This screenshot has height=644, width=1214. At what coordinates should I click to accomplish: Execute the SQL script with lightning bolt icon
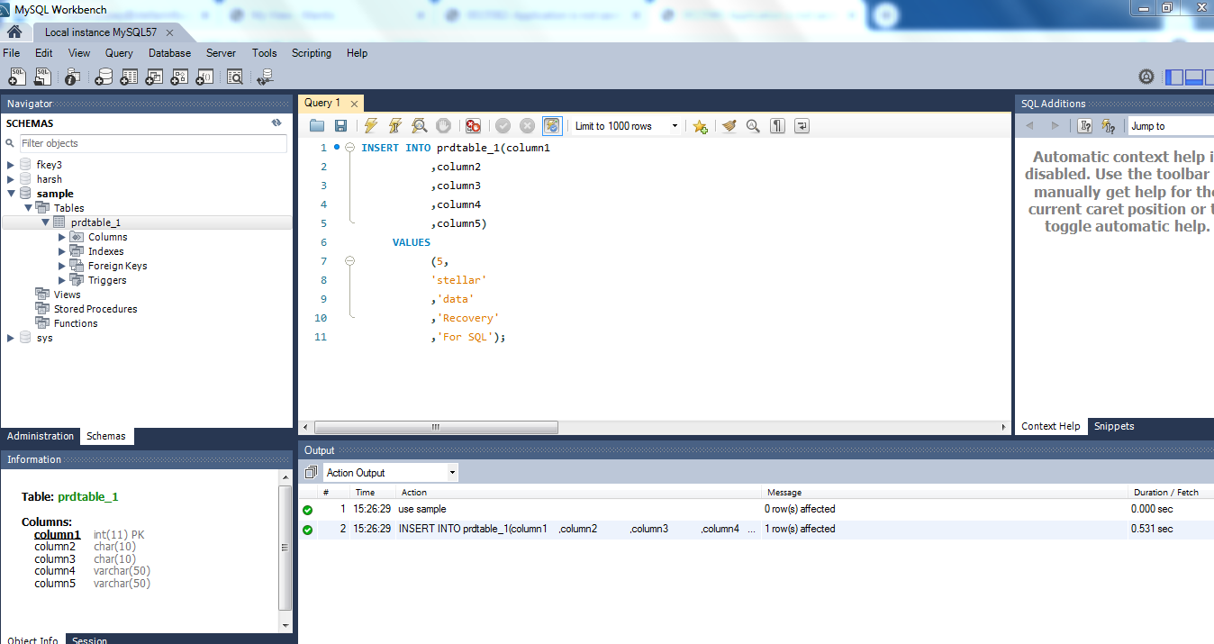[370, 126]
